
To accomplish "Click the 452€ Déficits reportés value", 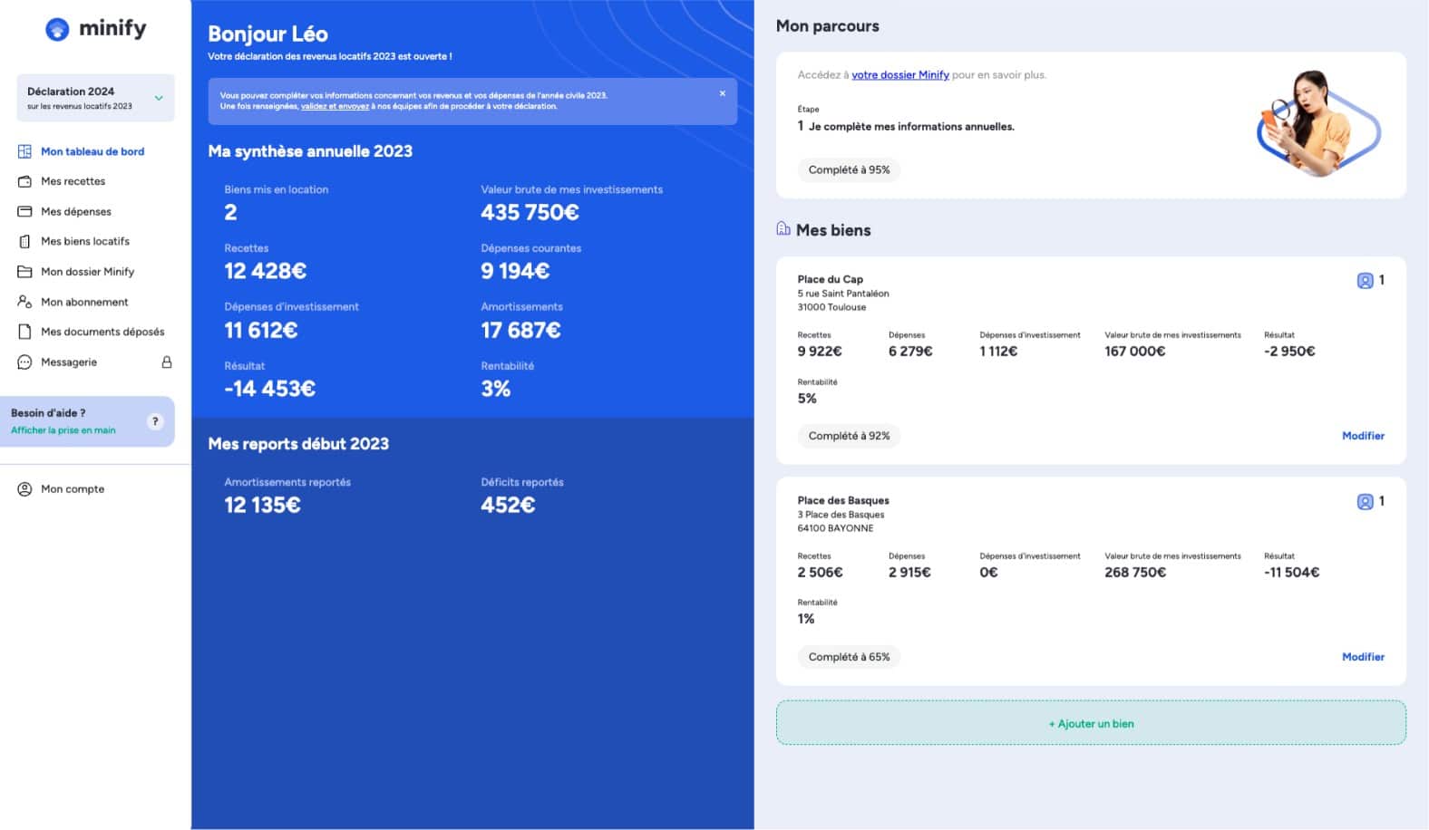I will [x=508, y=505].
